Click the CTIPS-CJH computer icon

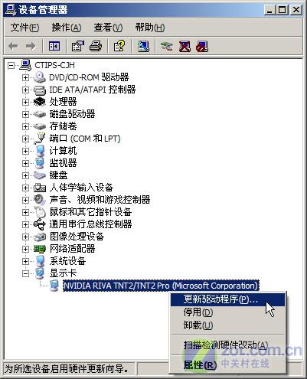pyautogui.click(x=25, y=65)
